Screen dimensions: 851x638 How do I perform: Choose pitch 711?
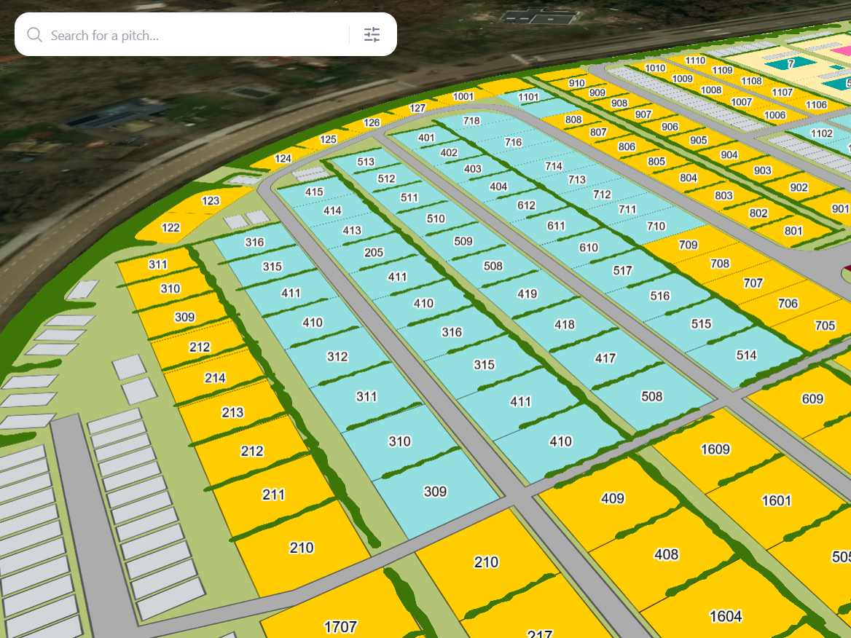pos(627,210)
